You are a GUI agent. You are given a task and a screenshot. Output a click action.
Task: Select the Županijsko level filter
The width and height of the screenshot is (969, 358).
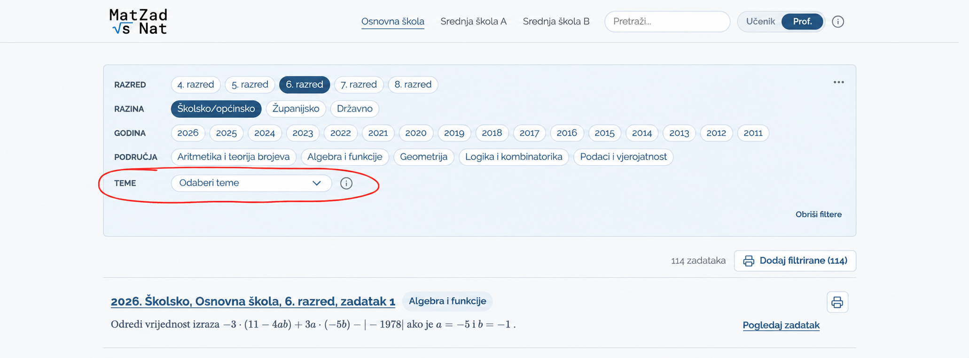pyautogui.click(x=296, y=109)
